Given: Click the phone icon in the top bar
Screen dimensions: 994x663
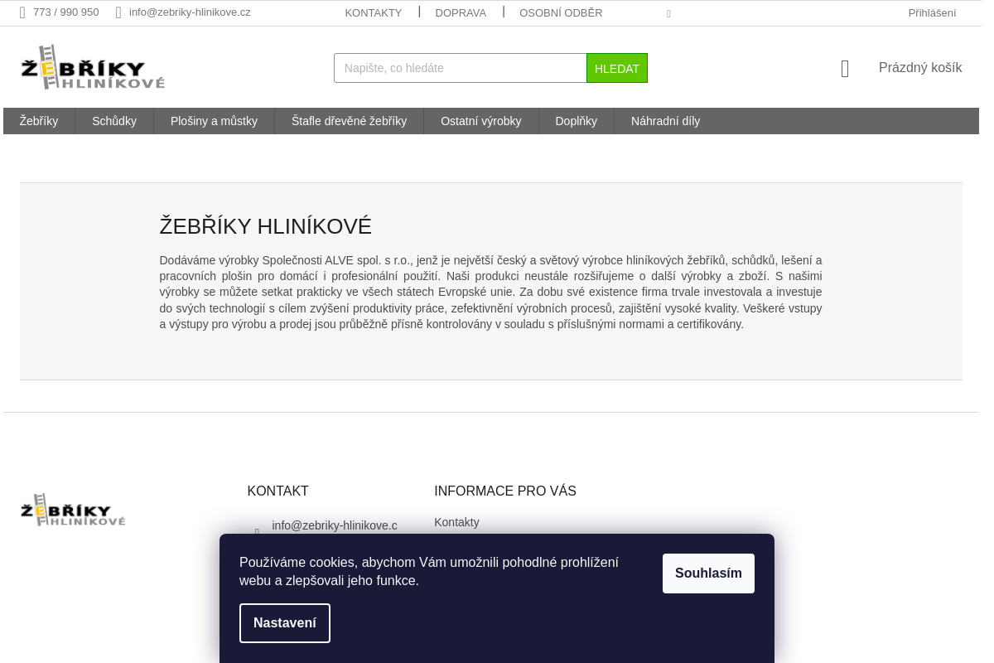Looking at the screenshot, I should (23, 12).
